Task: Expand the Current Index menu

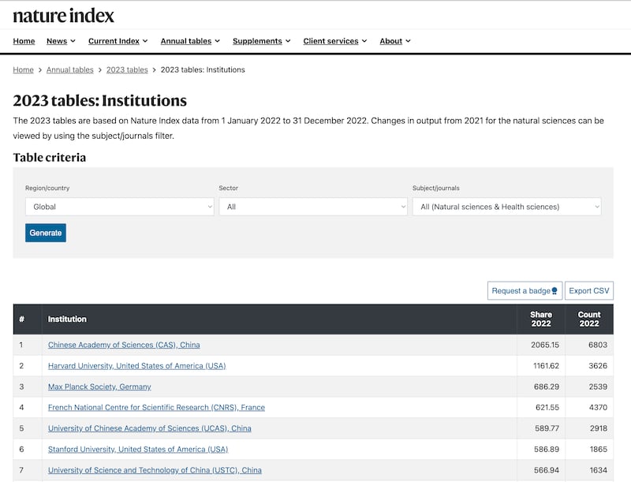Action: [x=118, y=41]
